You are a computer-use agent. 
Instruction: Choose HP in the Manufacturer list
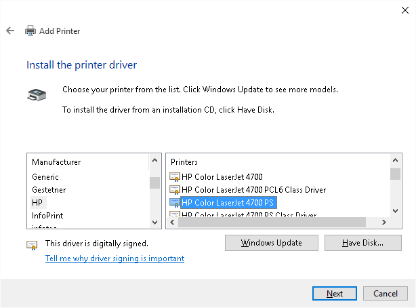[37, 202]
